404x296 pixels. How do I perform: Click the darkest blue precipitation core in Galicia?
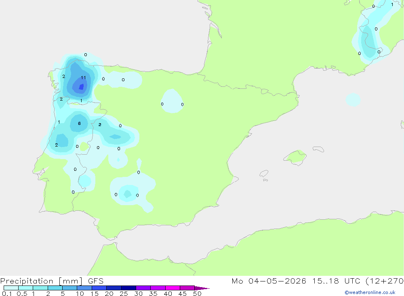click(82, 86)
